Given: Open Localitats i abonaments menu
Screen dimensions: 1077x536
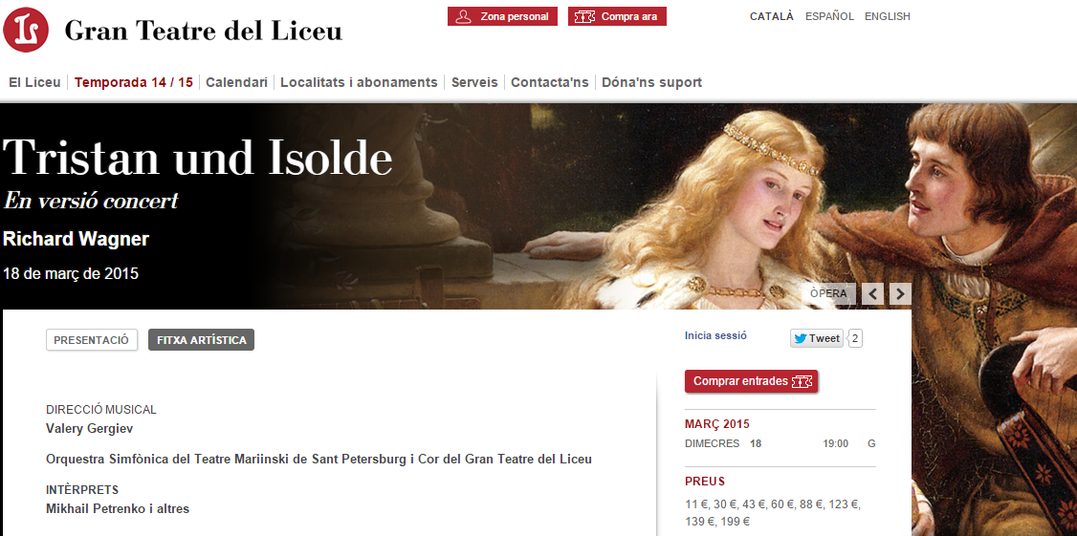Looking at the screenshot, I should pos(359,82).
